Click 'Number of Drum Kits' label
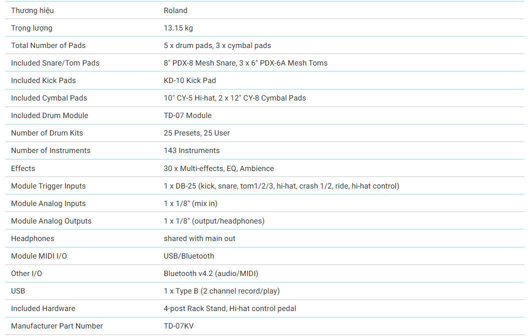Viewport: 529px width, 336px height. tap(47, 133)
